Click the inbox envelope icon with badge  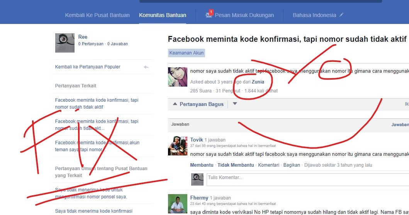209,14
